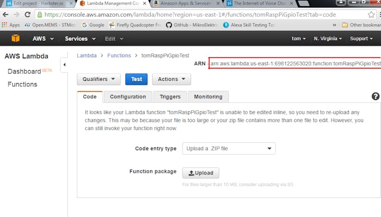Reload the page with refresh icon
Viewport: 381px width, 217px height.
tap(27, 15)
